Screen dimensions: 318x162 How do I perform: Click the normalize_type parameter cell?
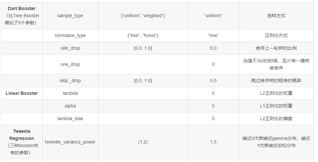tap(70, 35)
